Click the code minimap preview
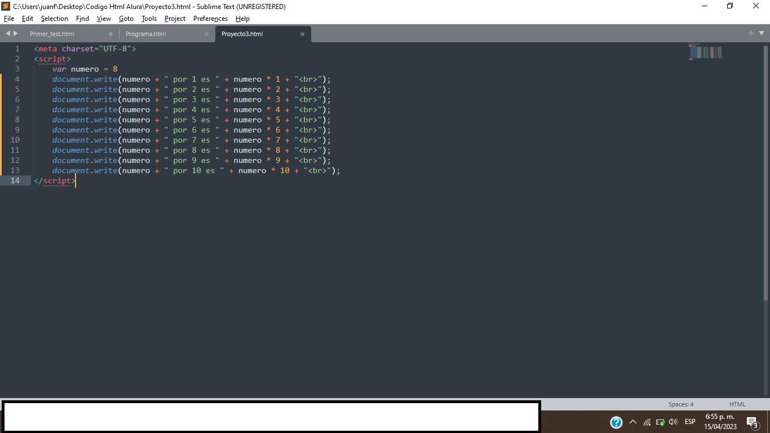Screen dimensions: 770x433 coord(705,51)
